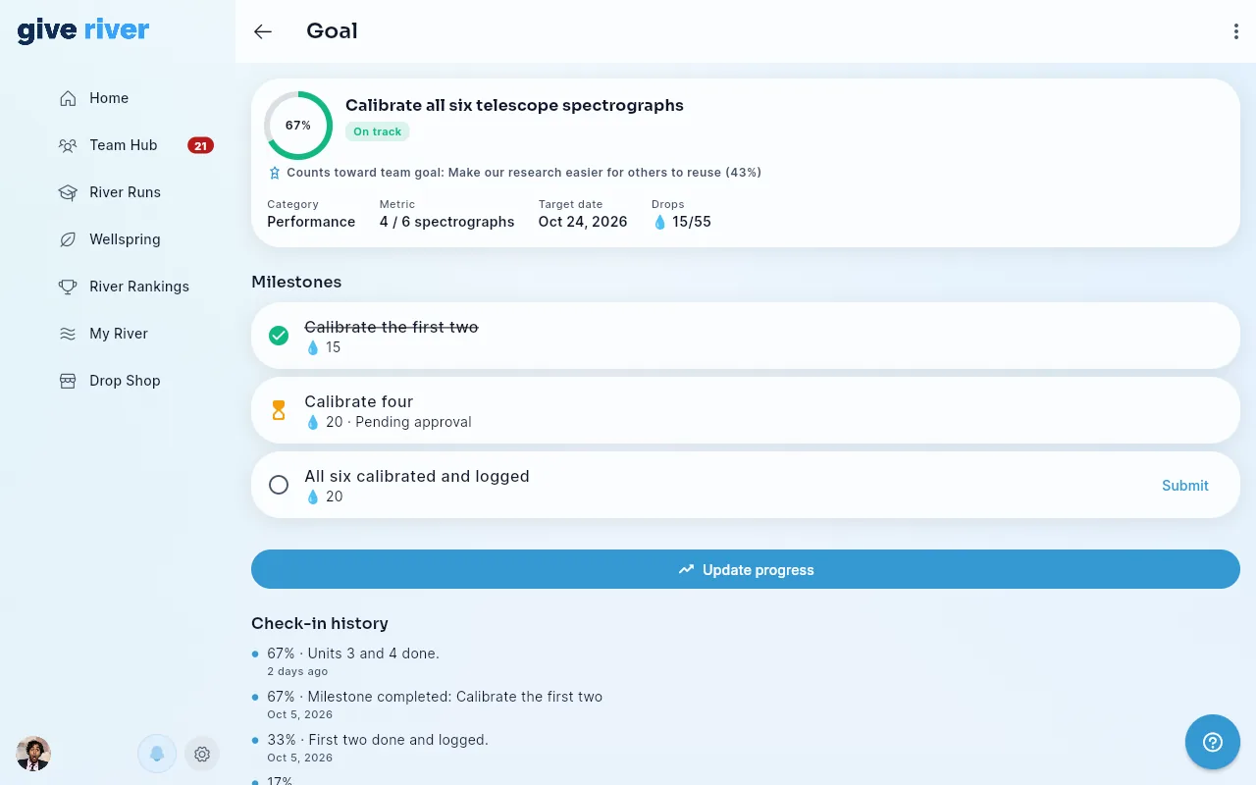Click the All six calibrated and logged title
Image resolution: width=1256 pixels, height=785 pixels.
tap(417, 476)
